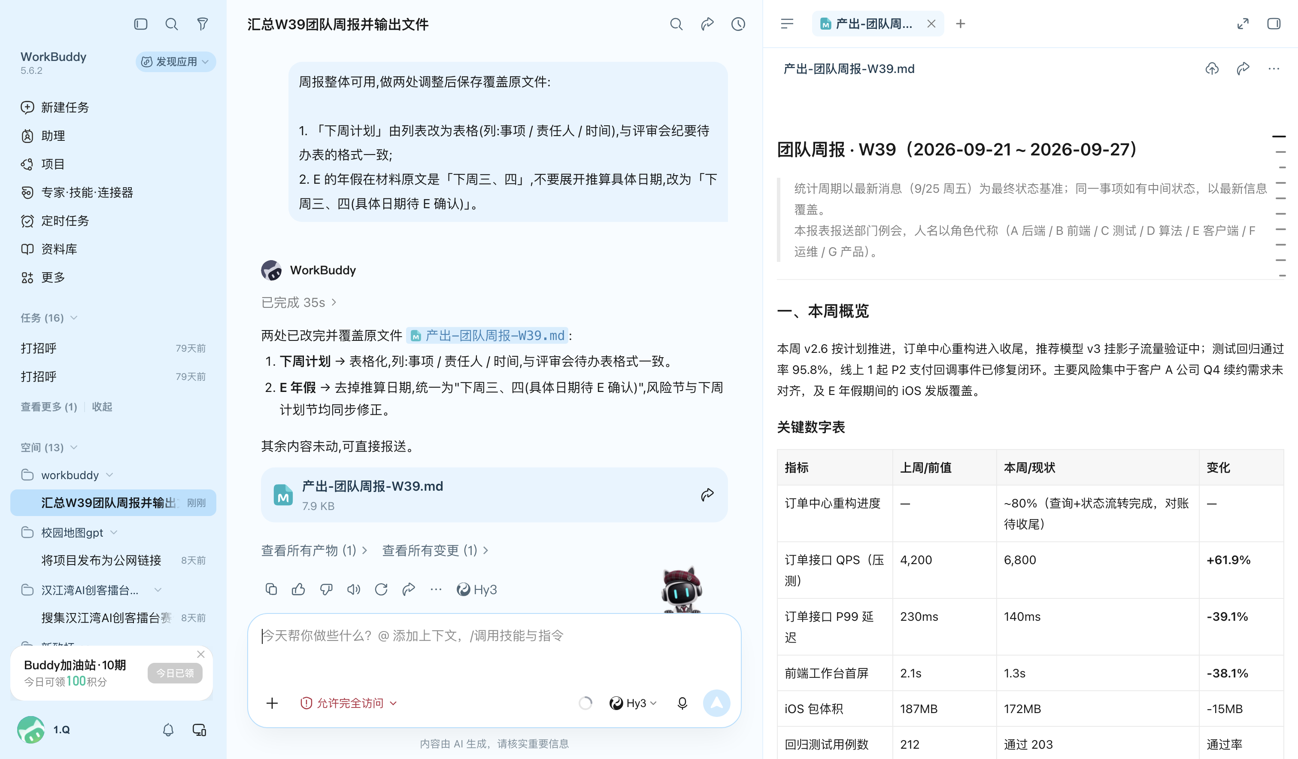Screen dimensions: 1298x759
Task: Read the response aloud speaker icon
Action: tap(353, 589)
